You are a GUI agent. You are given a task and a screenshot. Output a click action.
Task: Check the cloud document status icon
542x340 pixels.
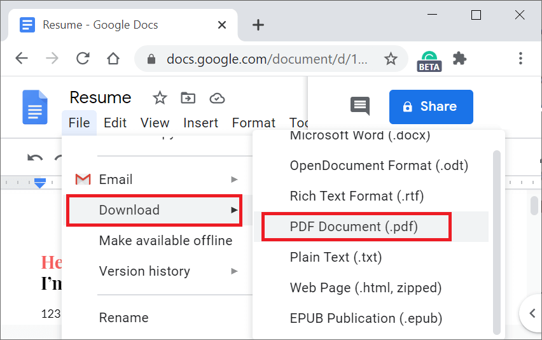tap(217, 98)
